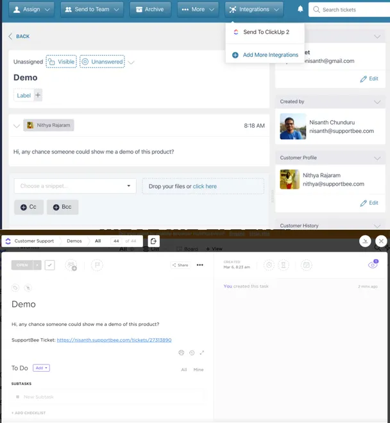Add a label with the plus button

tap(38, 95)
